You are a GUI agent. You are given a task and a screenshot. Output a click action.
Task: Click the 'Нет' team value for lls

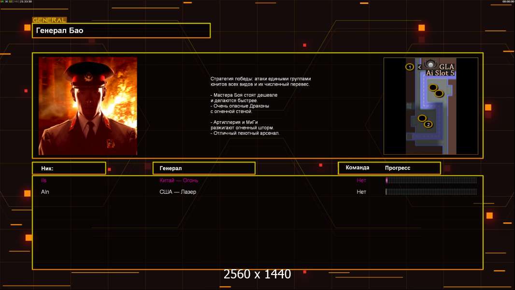pos(361,180)
